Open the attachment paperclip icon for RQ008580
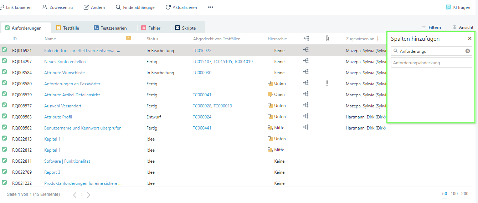 [x=327, y=83]
